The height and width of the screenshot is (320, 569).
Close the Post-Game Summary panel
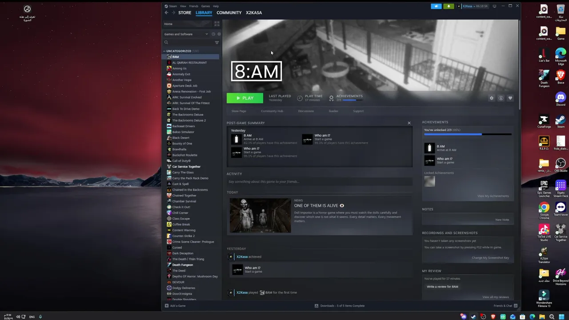click(409, 123)
